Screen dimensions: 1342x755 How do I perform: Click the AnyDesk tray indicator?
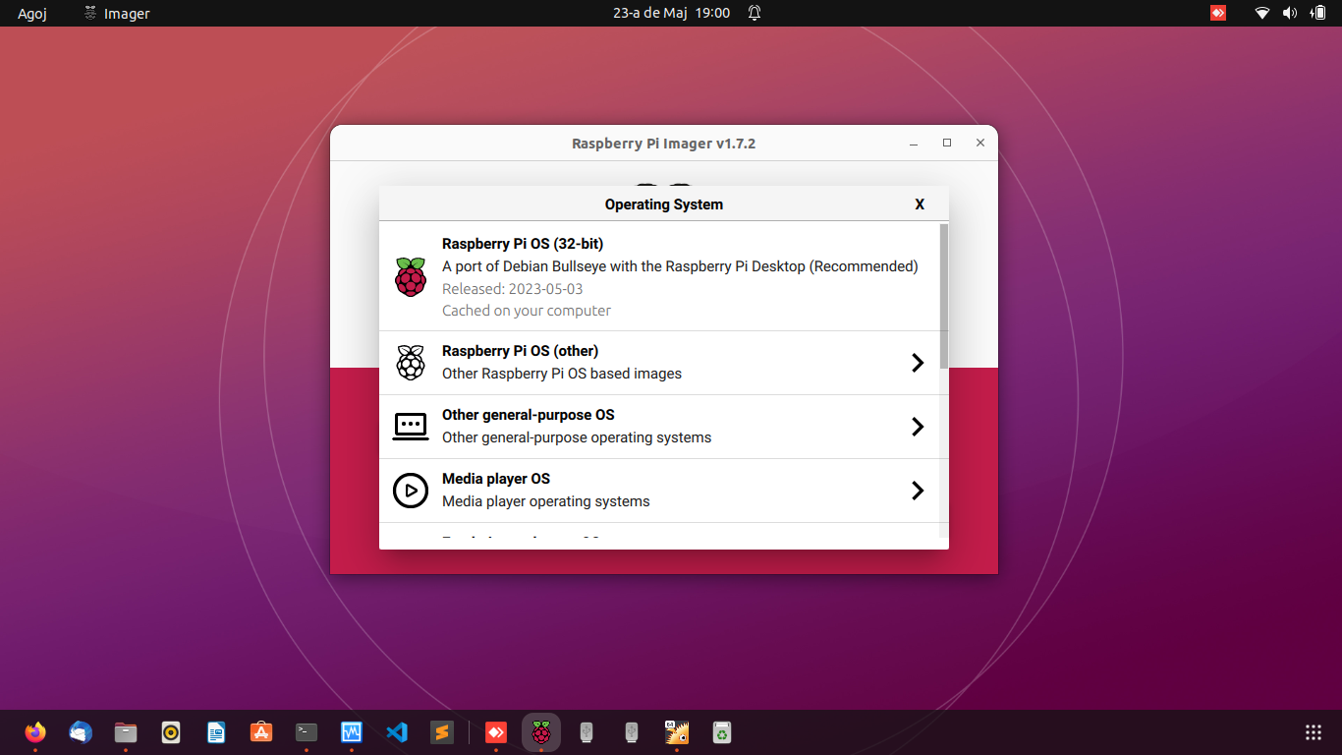pos(1218,13)
